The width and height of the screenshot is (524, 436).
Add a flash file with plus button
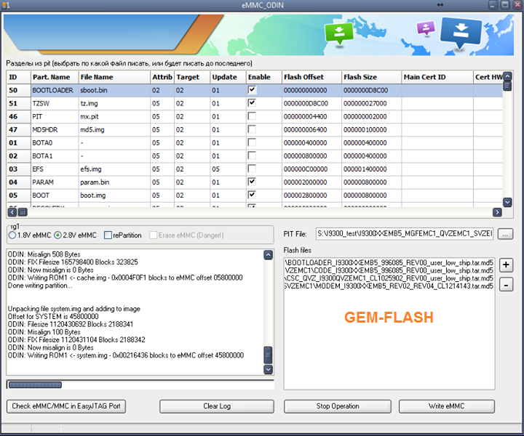(x=506, y=265)
